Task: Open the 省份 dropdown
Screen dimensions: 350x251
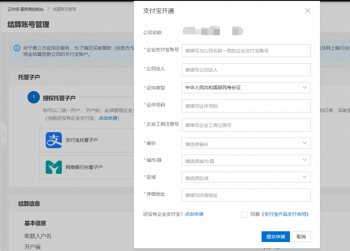Action: 246,143
